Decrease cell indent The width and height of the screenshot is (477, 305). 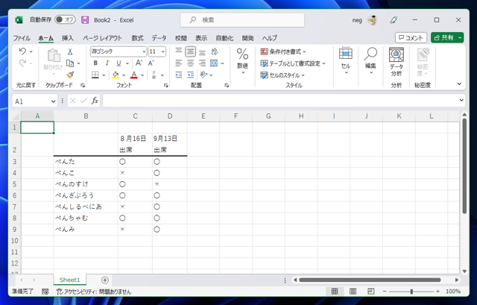coord(179,75)
